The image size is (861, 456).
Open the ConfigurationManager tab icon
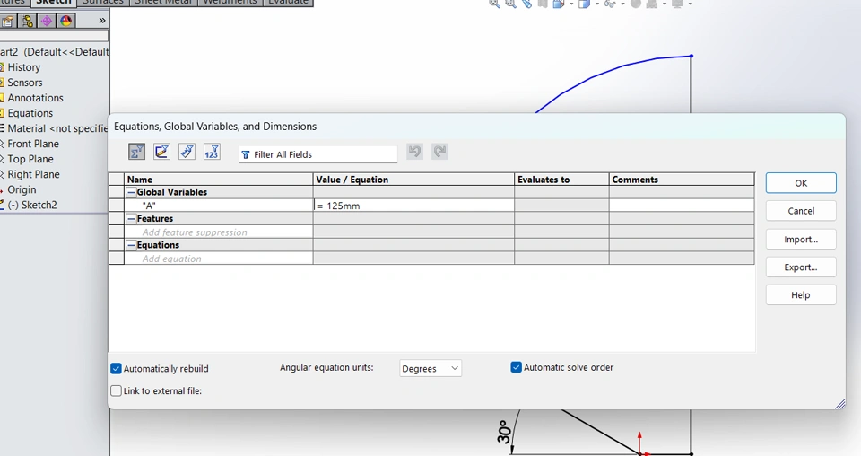pyautogui.click(x=27, y=21)
